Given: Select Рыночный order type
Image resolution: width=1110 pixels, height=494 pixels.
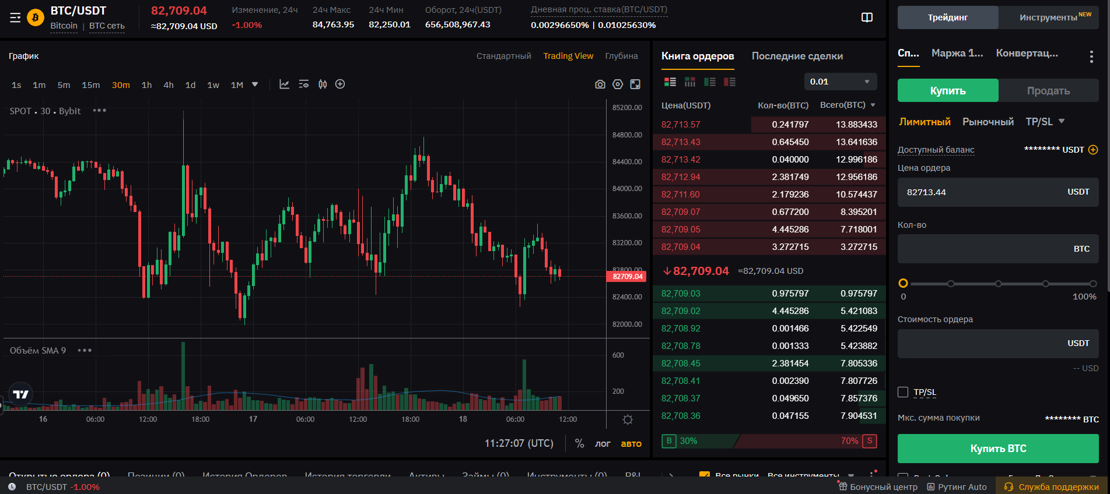Looking at the screenshot, I should pos(988,122).
